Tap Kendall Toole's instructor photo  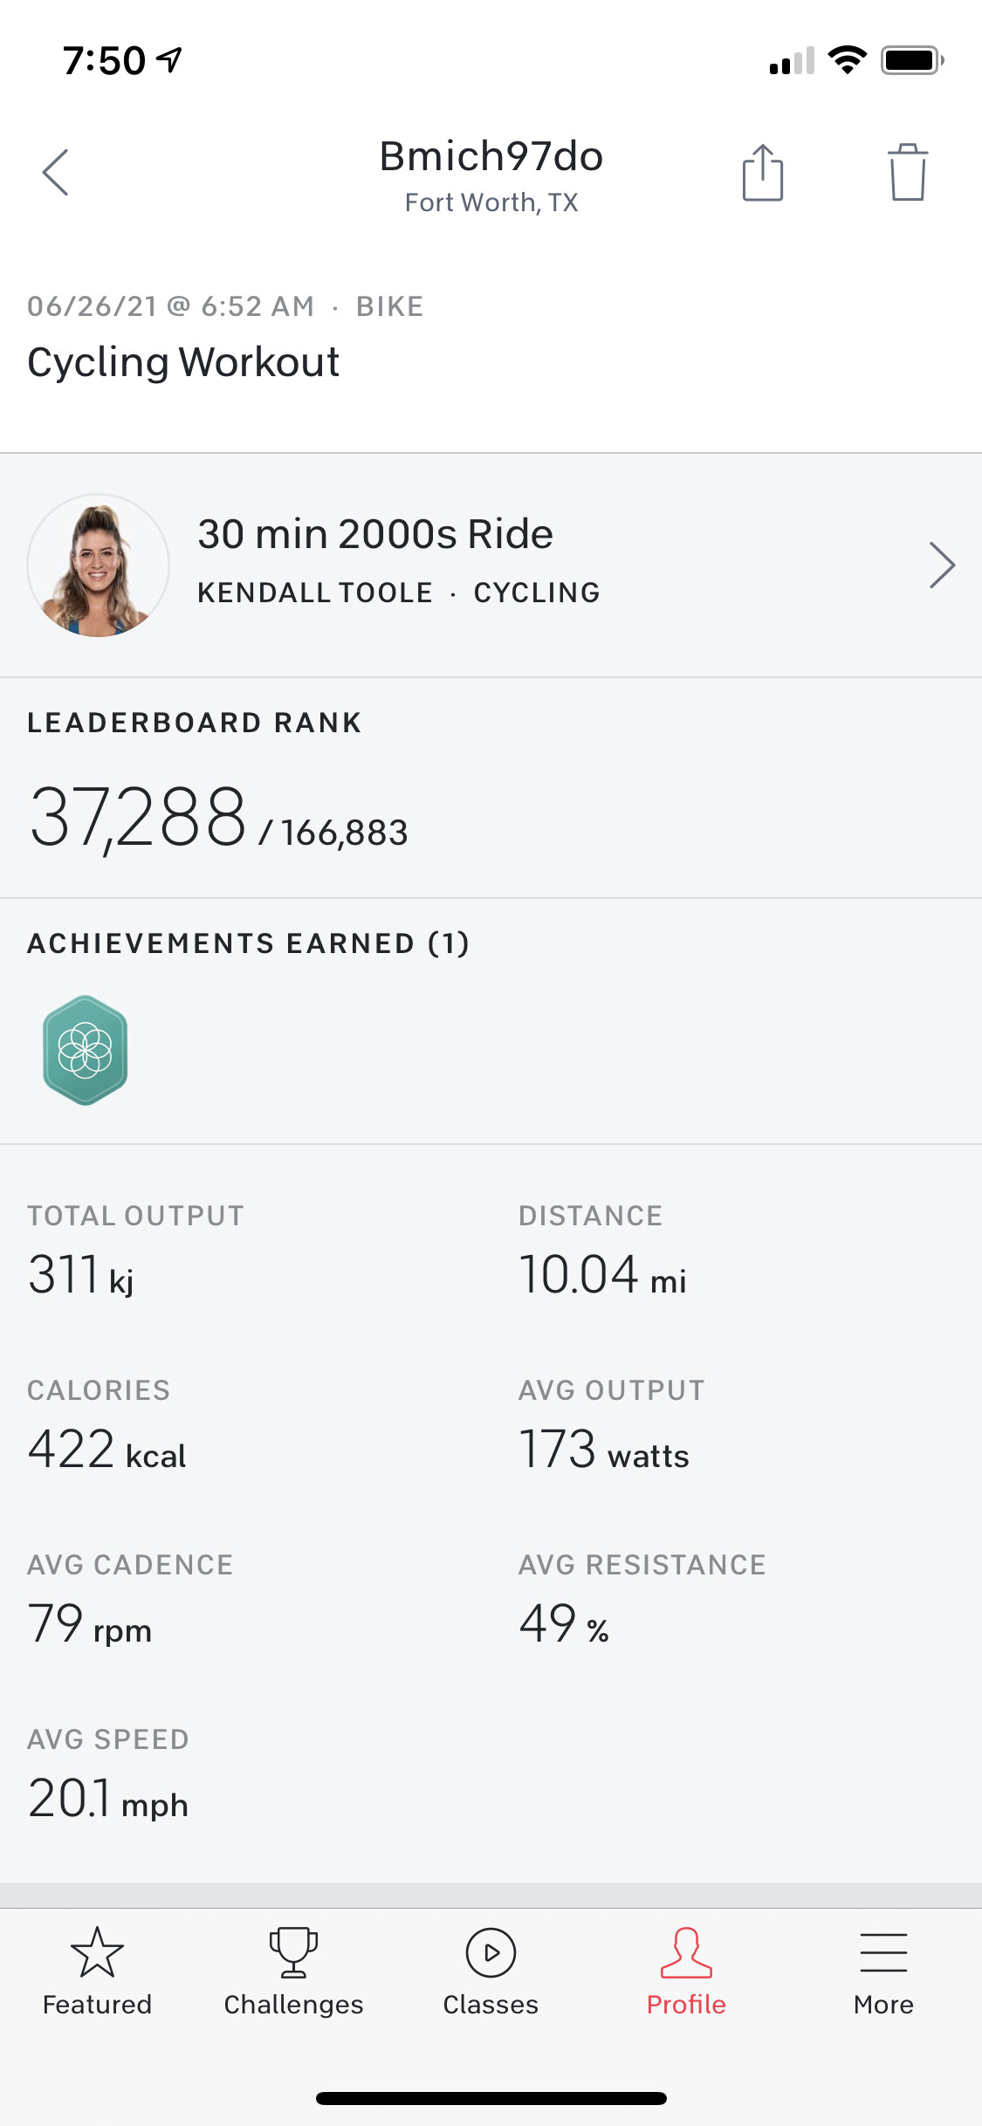pyautogui.click(x=99, y=566)
